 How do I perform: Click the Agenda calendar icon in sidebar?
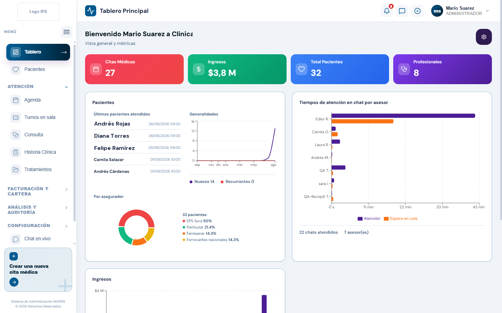tap(16, 100)
